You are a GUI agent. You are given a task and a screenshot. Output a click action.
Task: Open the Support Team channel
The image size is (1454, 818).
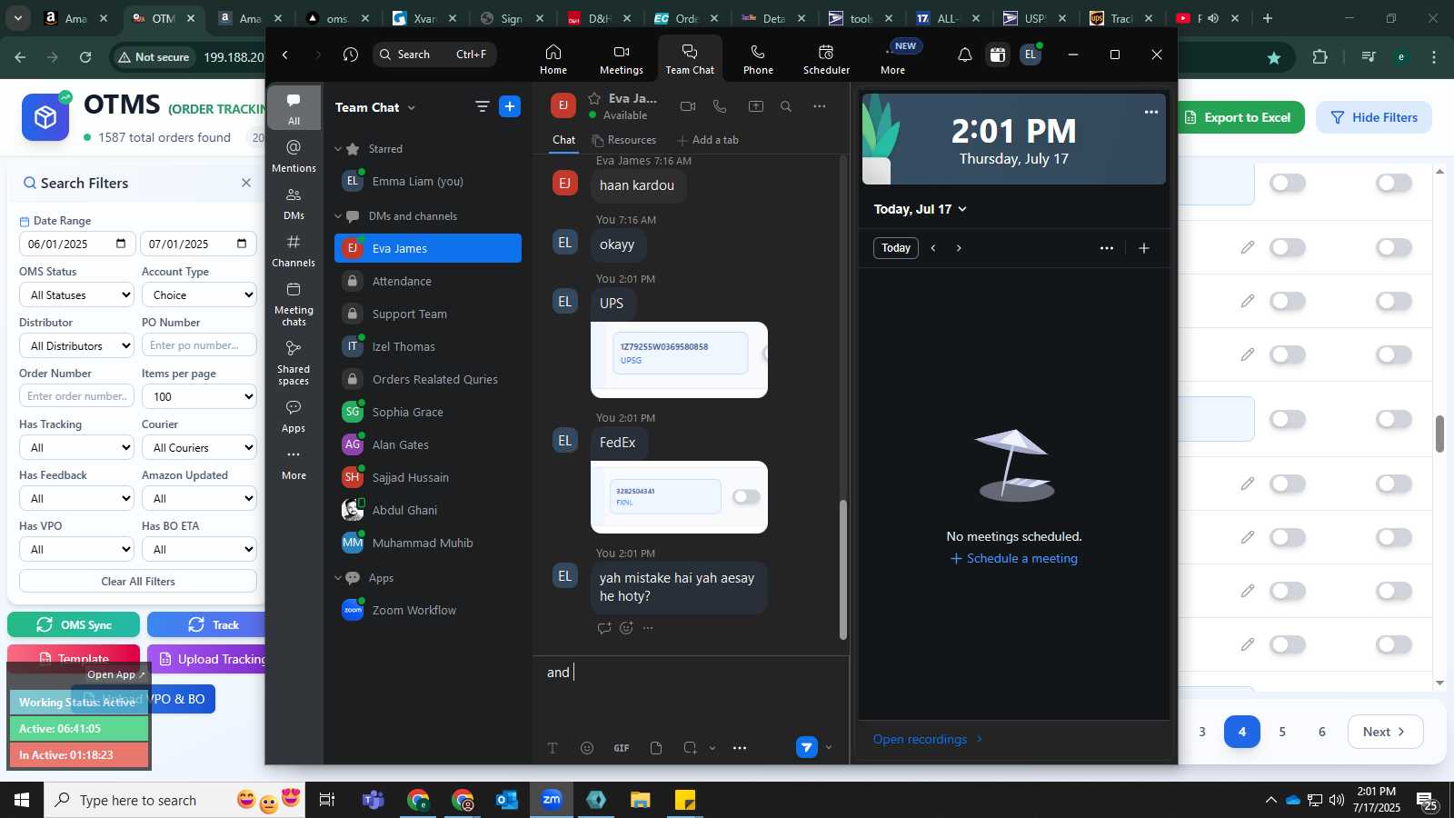click(428, 314)
